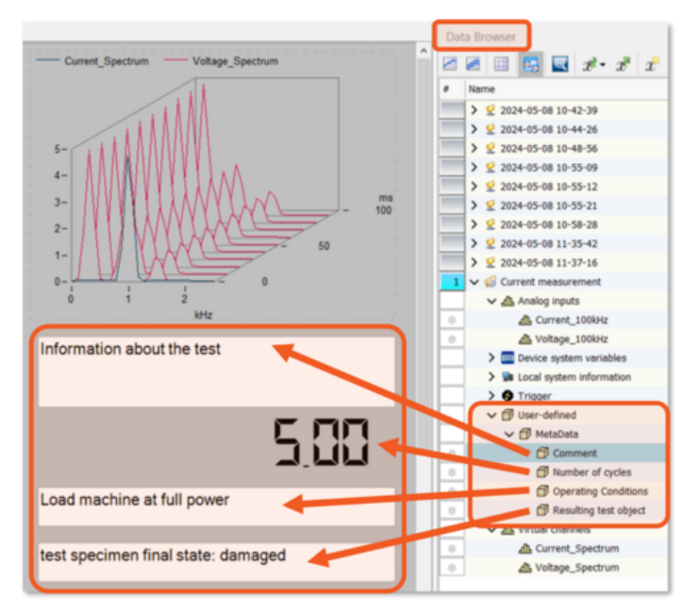Toggle selection circle for Voltage_100kHz
Screen dimensions: 684x614
point(452,339)
